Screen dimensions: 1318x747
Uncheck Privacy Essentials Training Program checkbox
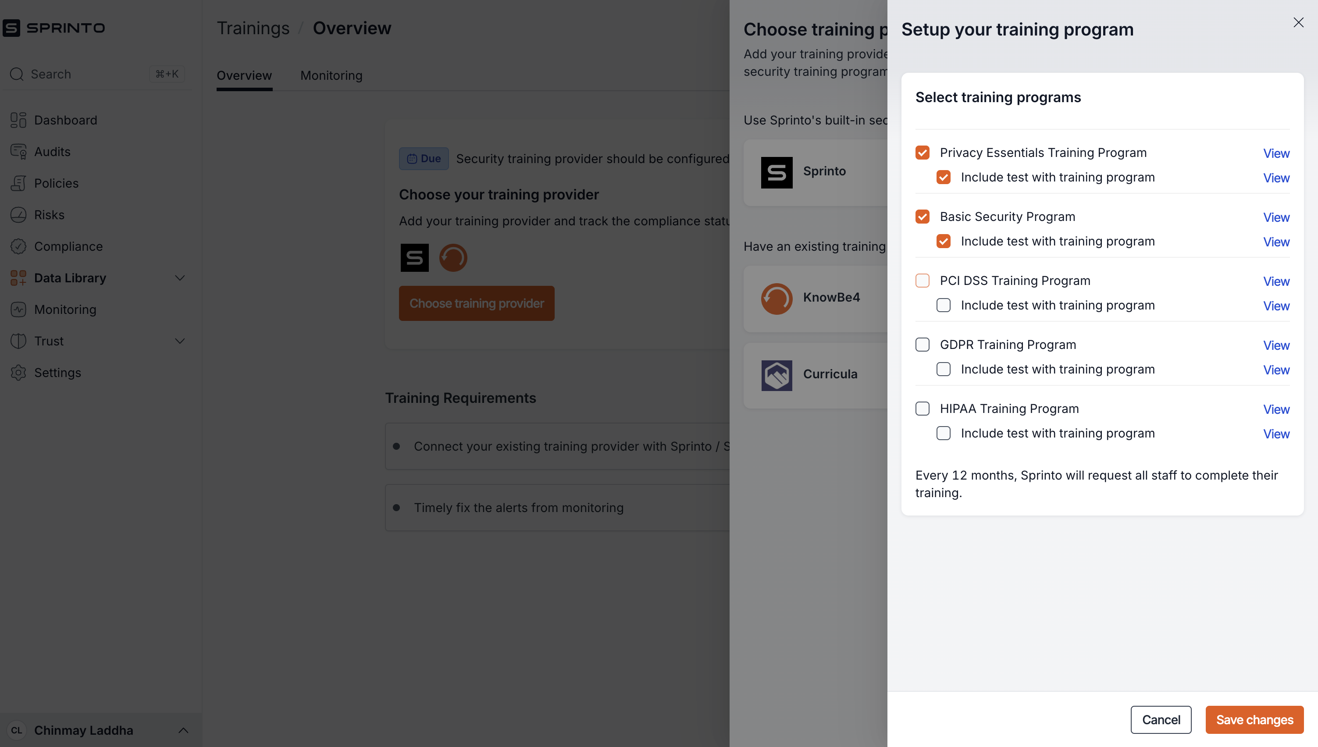(922, 153)
